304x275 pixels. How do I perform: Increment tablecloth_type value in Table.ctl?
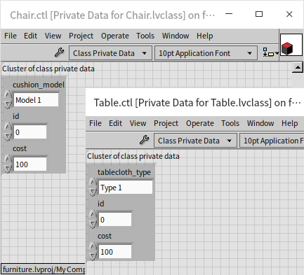click(x=93, y=183)
